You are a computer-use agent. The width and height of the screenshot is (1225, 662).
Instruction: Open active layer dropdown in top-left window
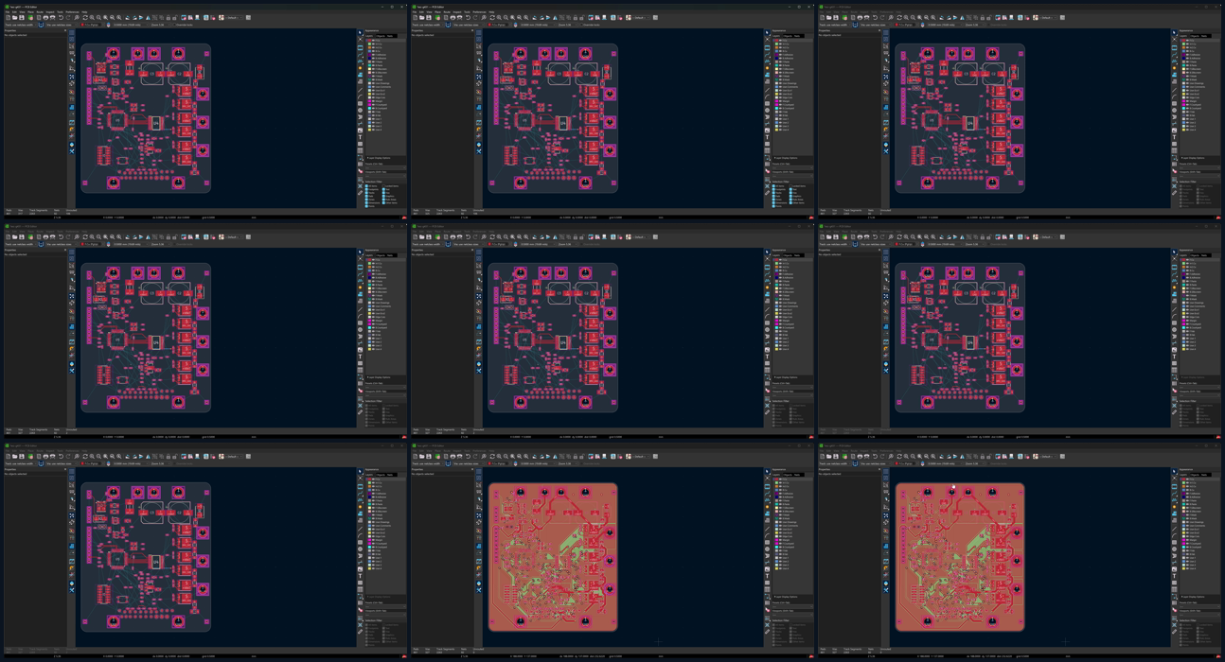[91, 25]
